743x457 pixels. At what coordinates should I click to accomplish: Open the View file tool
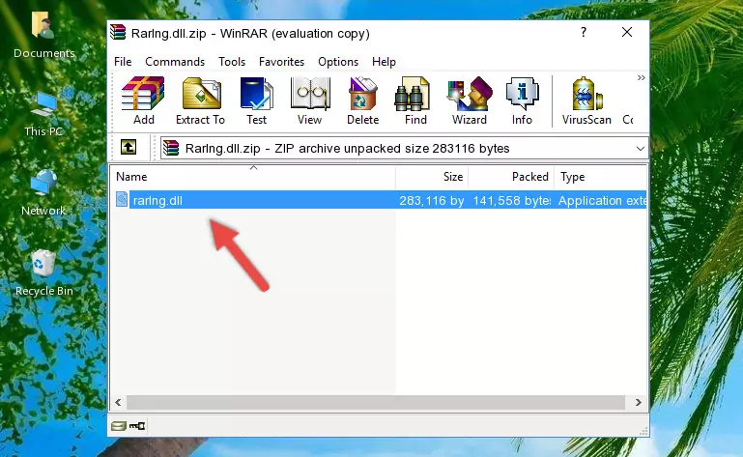pos(310,101)
